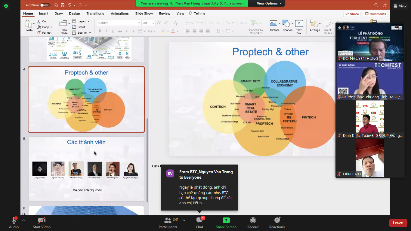Open the Reactions menu
The height and width of the screenshot is (231, 411).
click(x=277, y=221)
